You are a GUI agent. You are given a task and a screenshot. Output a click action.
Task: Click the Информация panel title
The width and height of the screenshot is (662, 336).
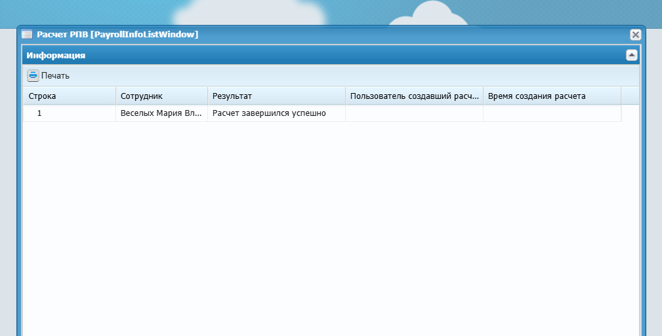(56, 55)
